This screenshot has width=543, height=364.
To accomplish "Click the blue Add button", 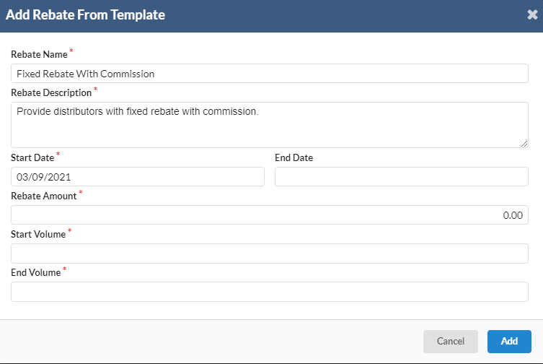I will point(509,341).
